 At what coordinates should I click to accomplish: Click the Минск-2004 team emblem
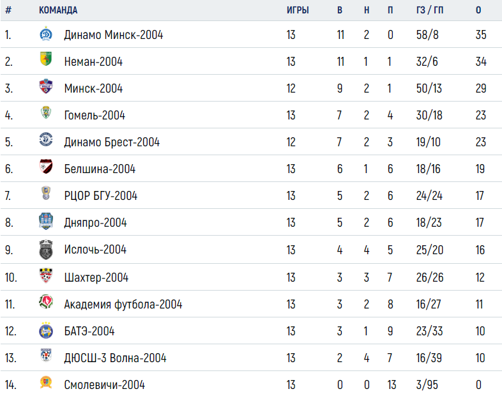point(46,86)
